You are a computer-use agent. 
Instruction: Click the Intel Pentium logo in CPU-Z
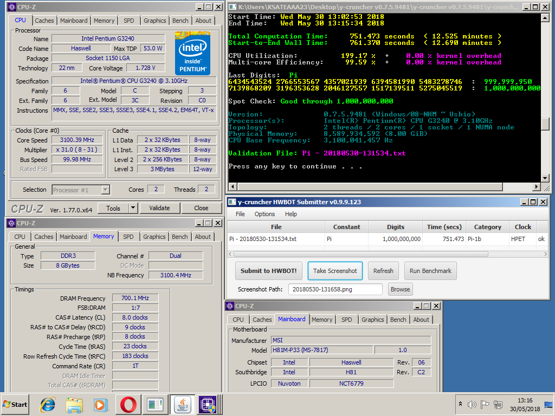point(192,53)
